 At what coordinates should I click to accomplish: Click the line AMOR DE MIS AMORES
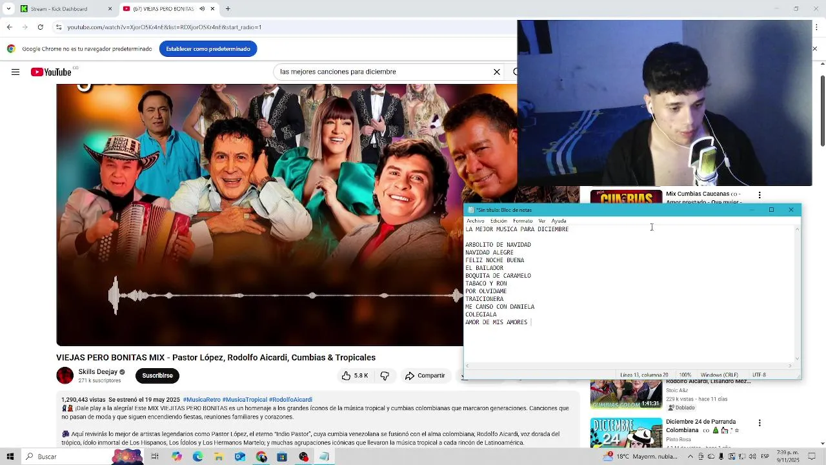pos(496,322)
